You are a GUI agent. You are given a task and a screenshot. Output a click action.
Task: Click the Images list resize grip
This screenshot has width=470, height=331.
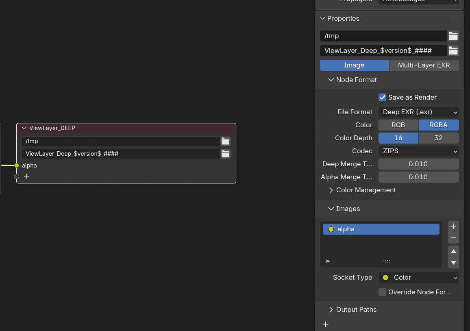point(386,261)
